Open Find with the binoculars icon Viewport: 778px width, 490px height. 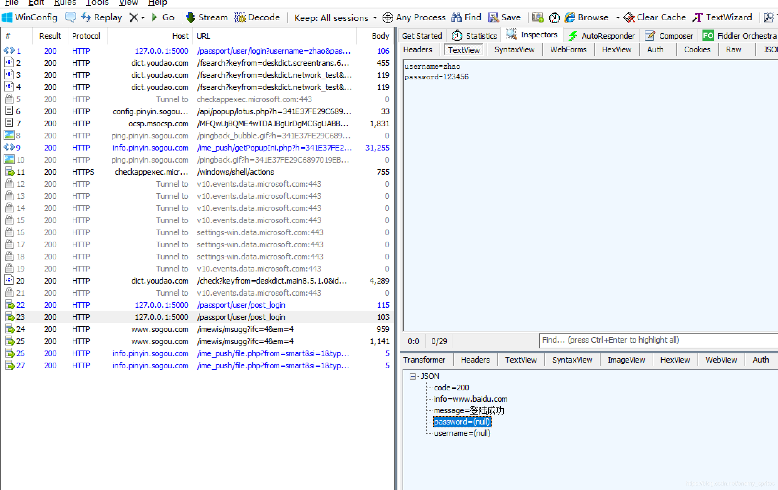coord(456,17)
